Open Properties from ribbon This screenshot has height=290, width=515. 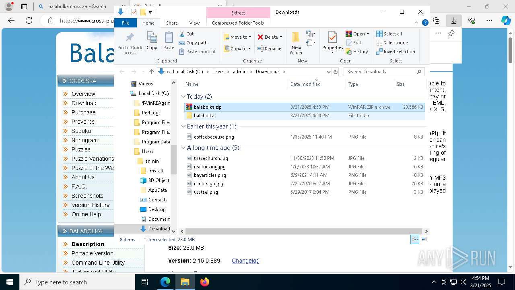point(332,42)
